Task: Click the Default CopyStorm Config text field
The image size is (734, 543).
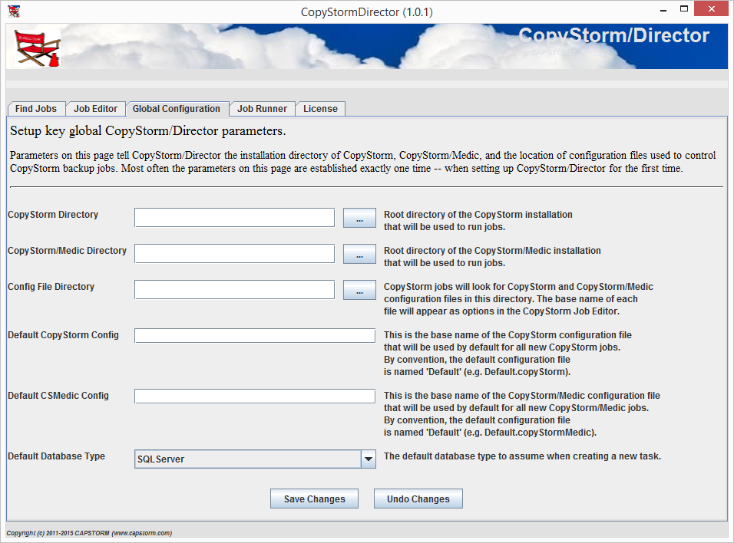Action: (x=253, y=334)
